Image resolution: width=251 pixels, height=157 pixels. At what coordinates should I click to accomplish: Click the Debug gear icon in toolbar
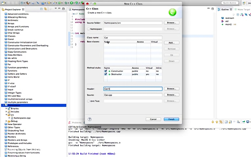pyautogui.click(x=66, y=3)
